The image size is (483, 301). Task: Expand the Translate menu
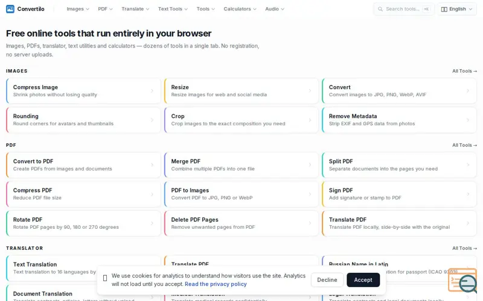(x=135, y=9)
